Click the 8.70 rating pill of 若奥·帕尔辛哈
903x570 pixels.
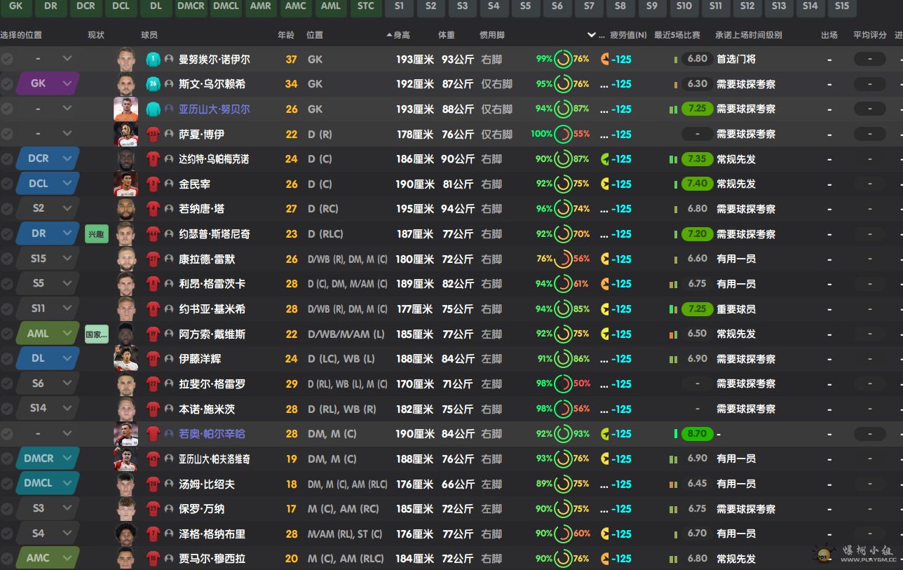pos(697,434)
